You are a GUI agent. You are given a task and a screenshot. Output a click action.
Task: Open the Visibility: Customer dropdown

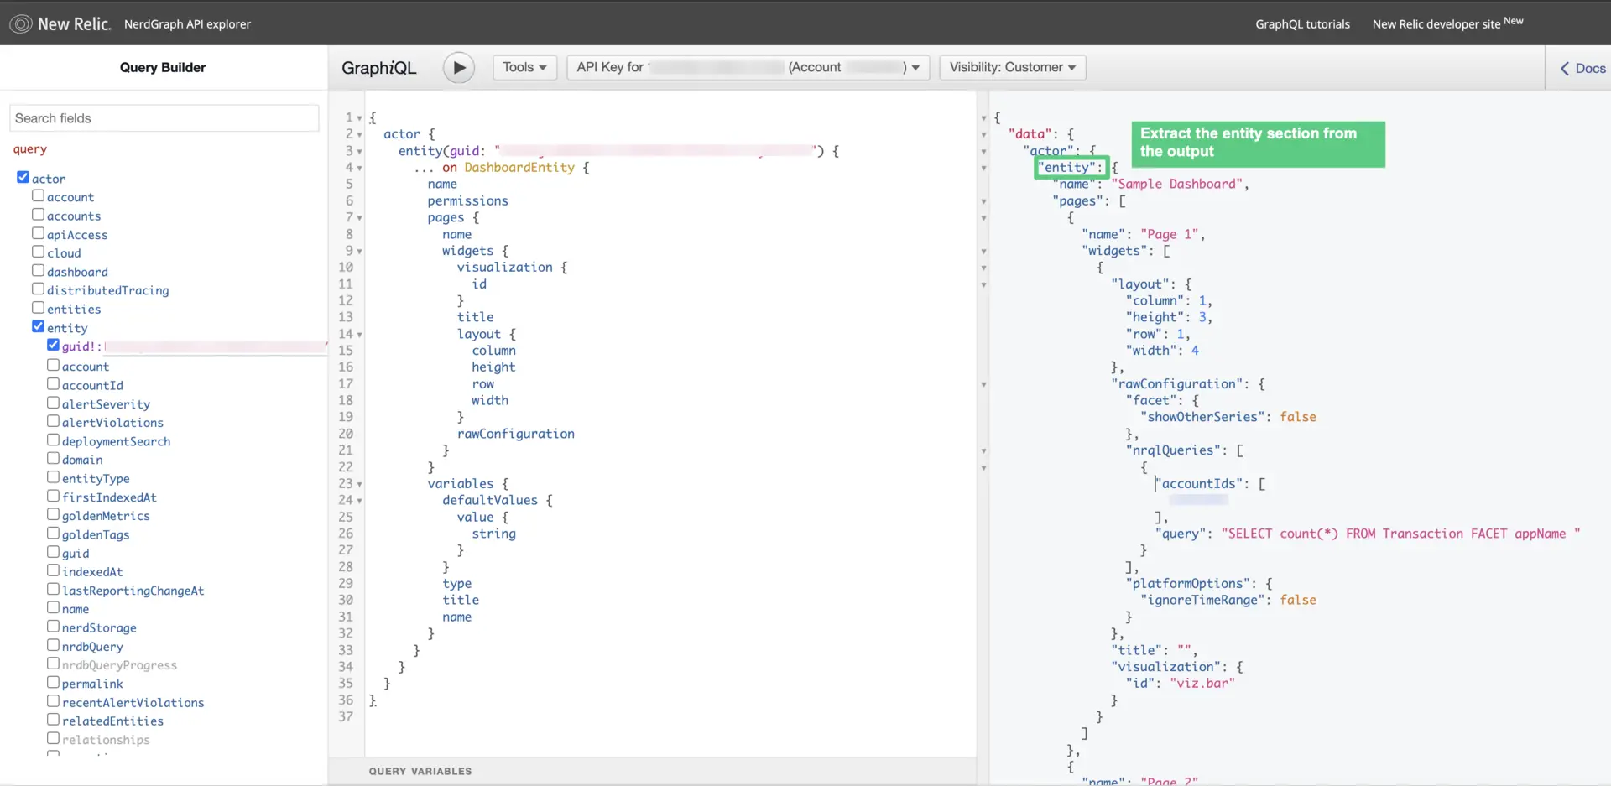[x=1012, y=67]
